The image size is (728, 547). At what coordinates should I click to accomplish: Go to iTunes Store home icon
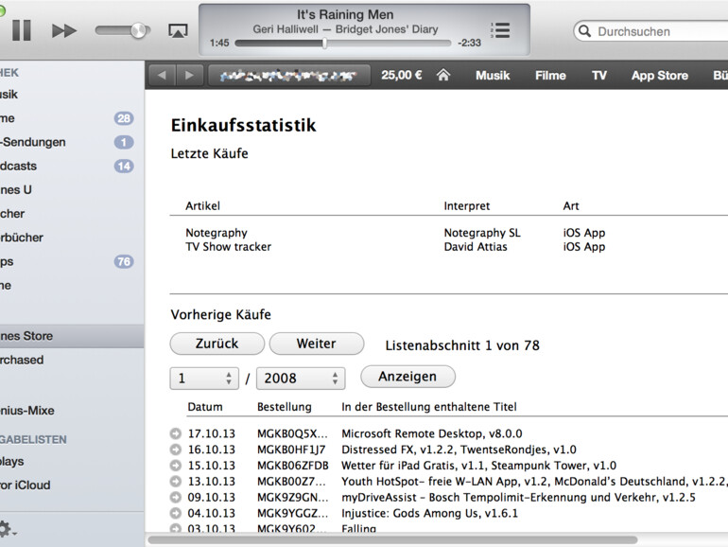click(x=442, y=76)
